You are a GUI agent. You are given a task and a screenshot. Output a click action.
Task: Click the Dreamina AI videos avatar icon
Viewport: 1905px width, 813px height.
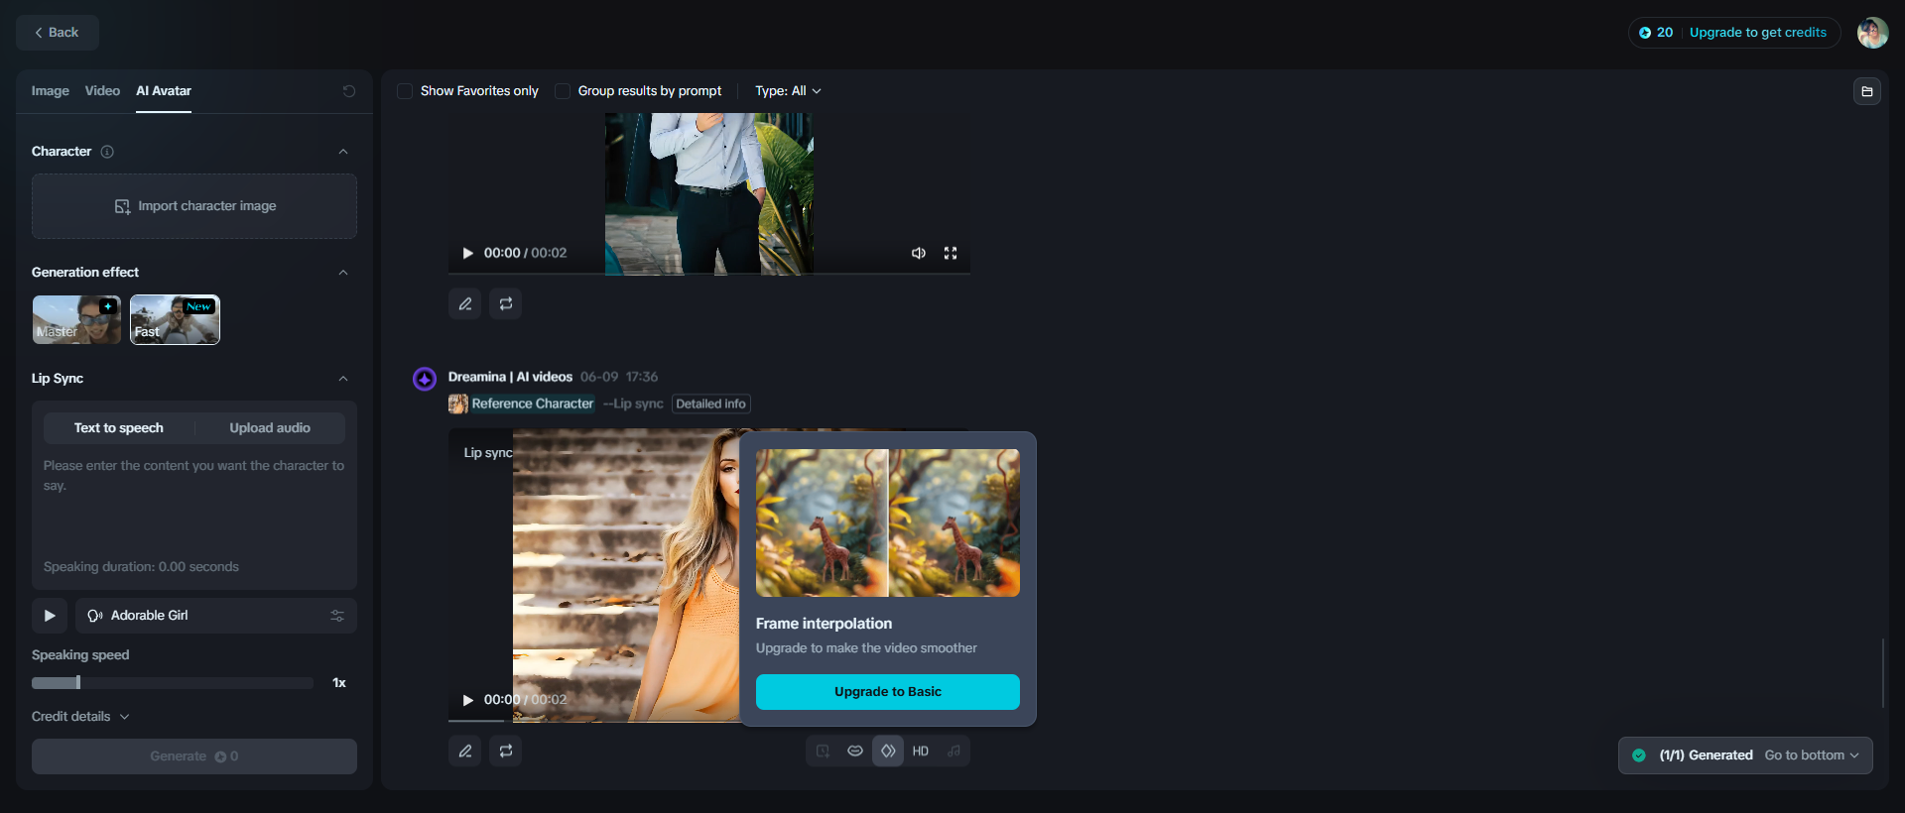point(425,379)
